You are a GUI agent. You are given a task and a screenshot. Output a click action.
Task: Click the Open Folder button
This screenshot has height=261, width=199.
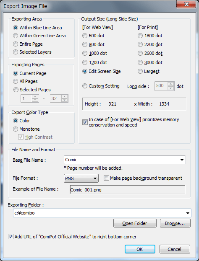pos(135,223)
